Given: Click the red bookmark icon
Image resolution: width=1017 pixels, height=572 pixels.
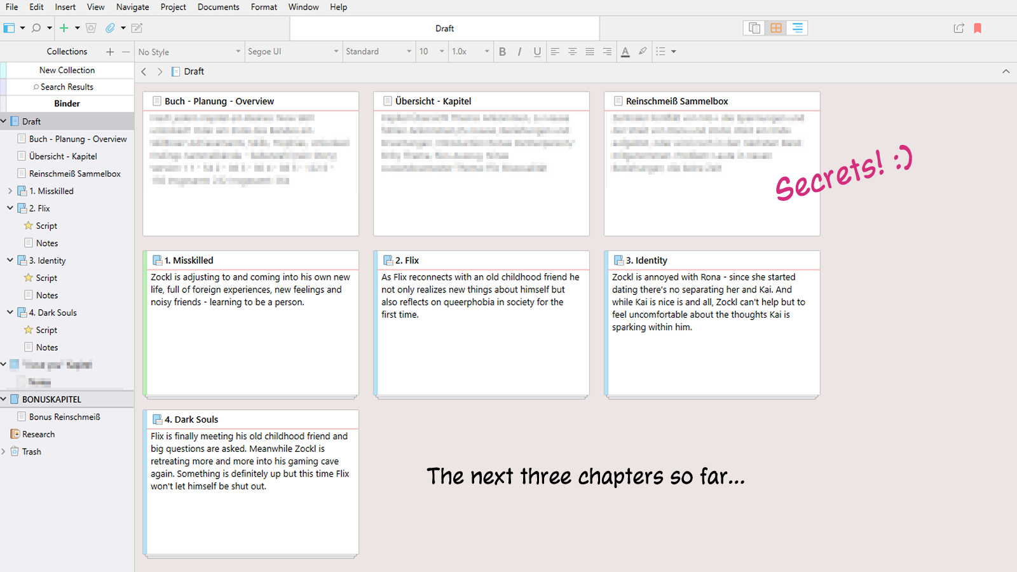Looking at the screenshot, I should pos(978,28).
